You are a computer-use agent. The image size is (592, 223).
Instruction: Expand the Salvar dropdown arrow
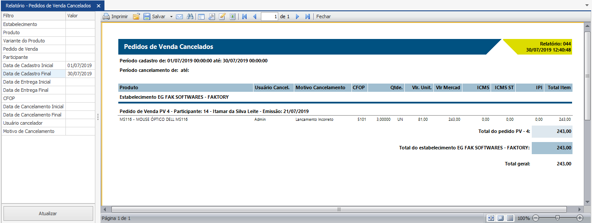(x=171, y=16)
